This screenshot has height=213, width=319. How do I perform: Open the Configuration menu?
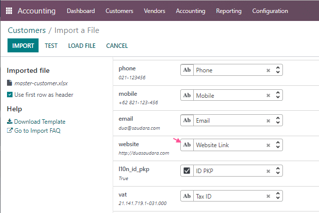(270, 11)
